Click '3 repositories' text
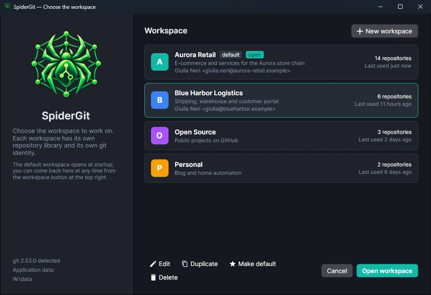The image size is (431, 295). (395, 132)
